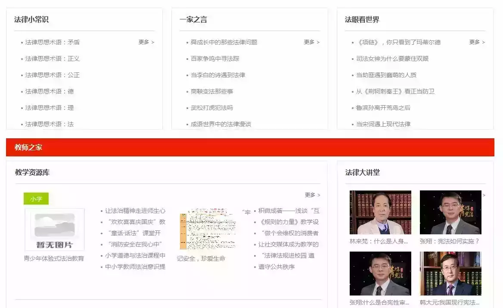Viewport: 503px width, 308px height.
Task: Open 更多 link in 法律小常识 section
Action: [144, 42]
